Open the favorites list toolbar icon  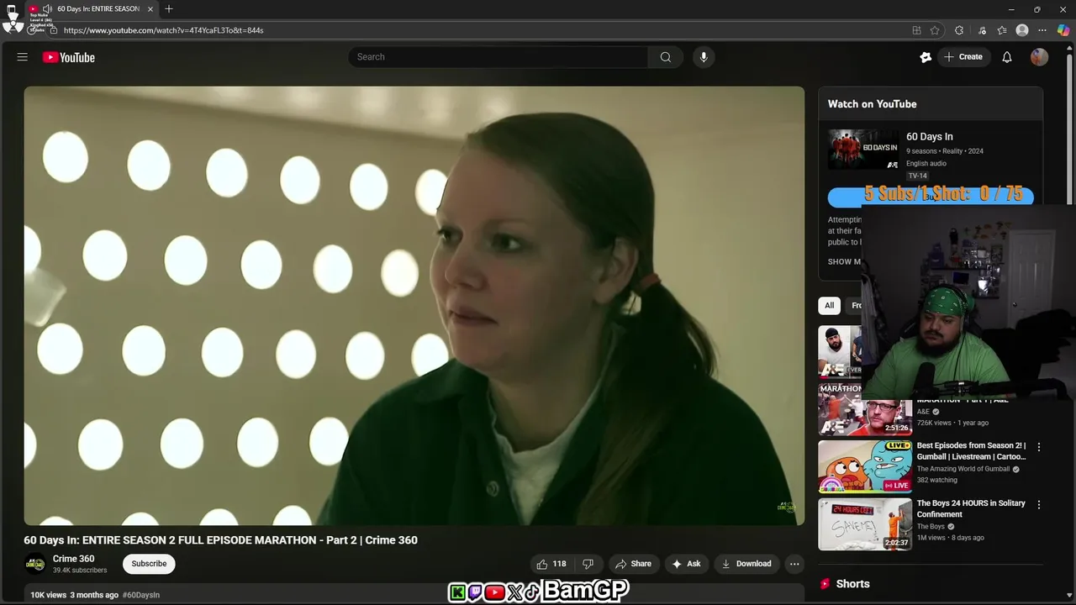click(x=1002, y=30)
